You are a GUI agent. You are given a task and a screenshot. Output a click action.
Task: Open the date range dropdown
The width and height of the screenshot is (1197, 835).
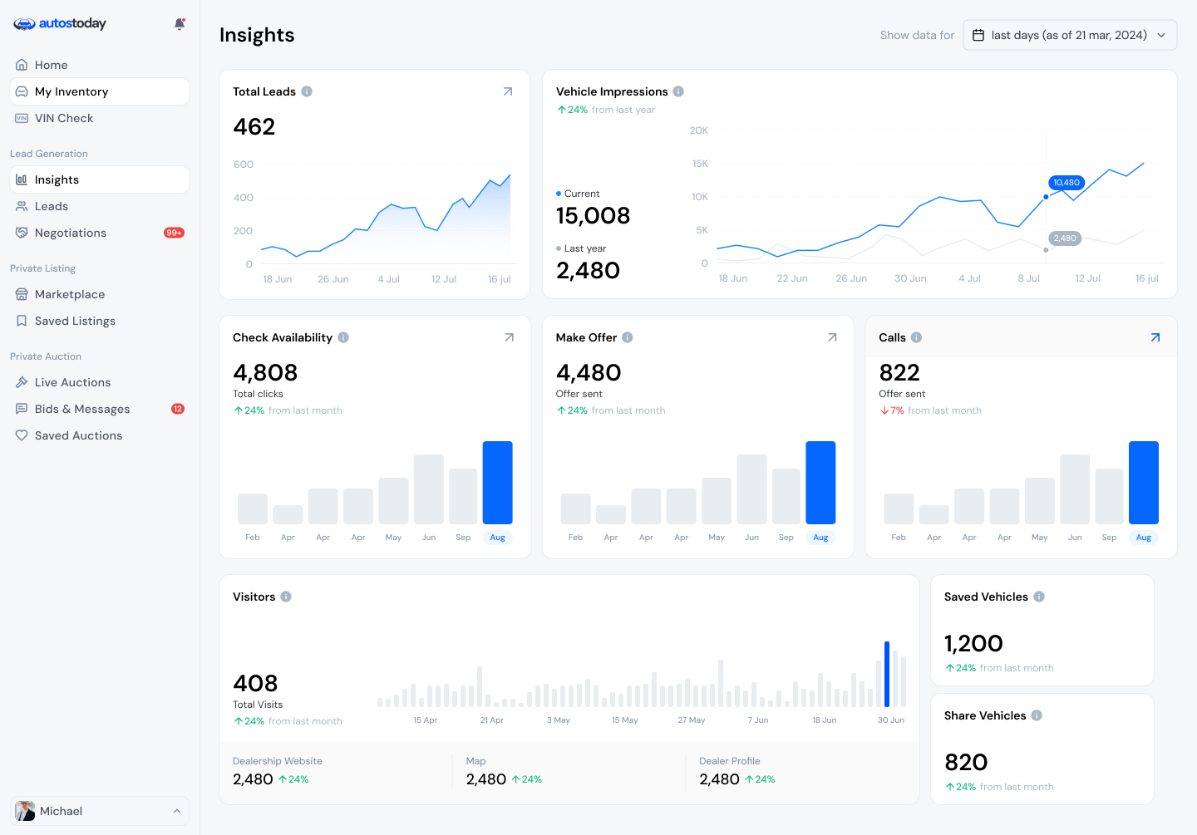(x=1070, y=35)
